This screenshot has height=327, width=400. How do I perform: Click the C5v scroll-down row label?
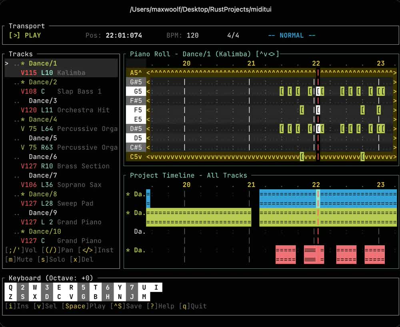click(x=136, y=157)
